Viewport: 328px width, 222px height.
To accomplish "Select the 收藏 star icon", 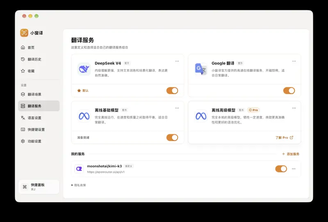I will tap(23, 71).
